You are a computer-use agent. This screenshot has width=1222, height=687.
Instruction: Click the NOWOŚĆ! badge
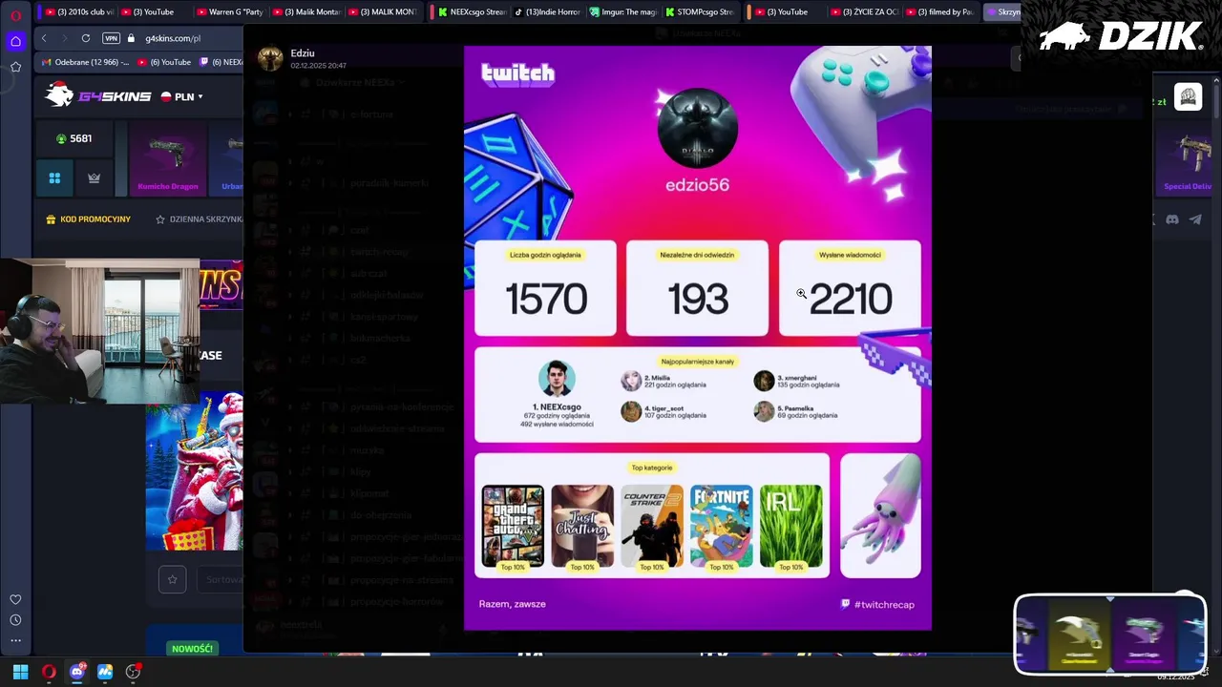coord(192,649)
